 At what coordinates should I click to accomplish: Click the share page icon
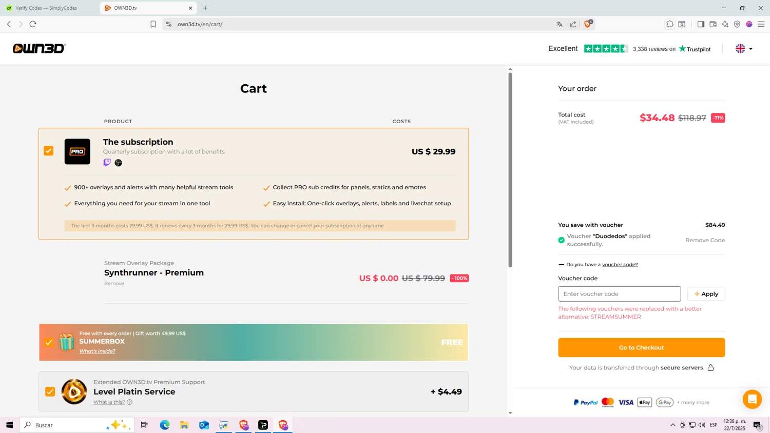(x=573, y=24)
